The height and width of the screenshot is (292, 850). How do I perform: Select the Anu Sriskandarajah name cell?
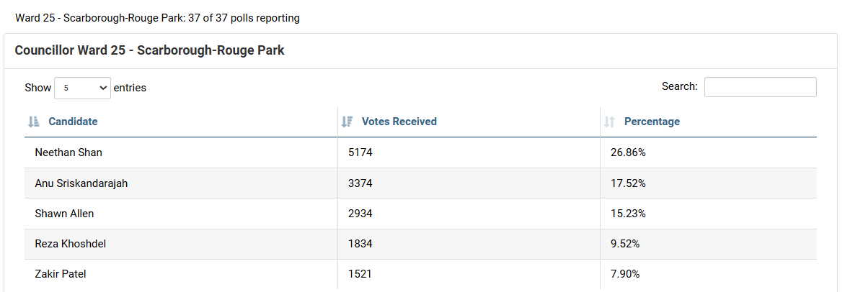(81, 183)
